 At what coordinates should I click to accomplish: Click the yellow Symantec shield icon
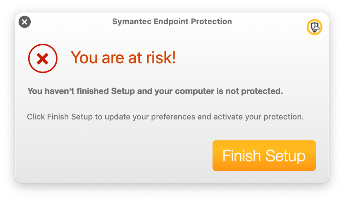tap(314, 27)
